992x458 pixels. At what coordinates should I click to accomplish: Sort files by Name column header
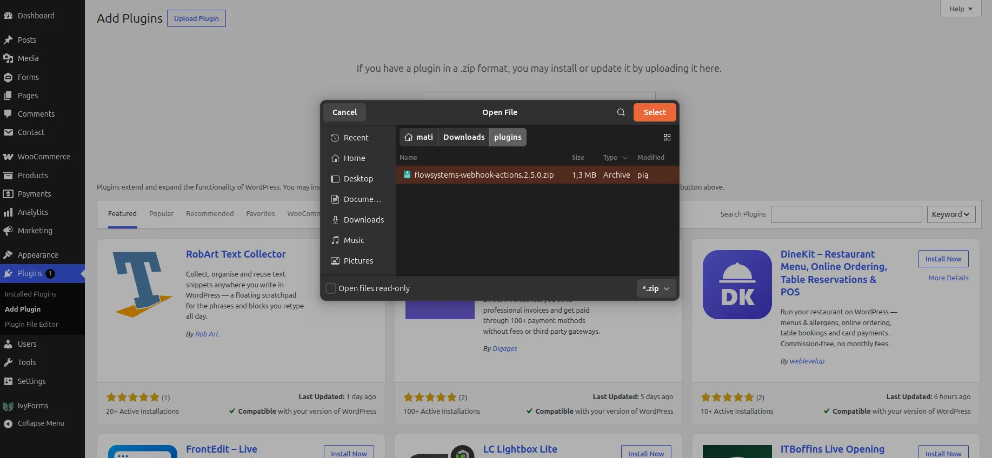tap(408, 158)
